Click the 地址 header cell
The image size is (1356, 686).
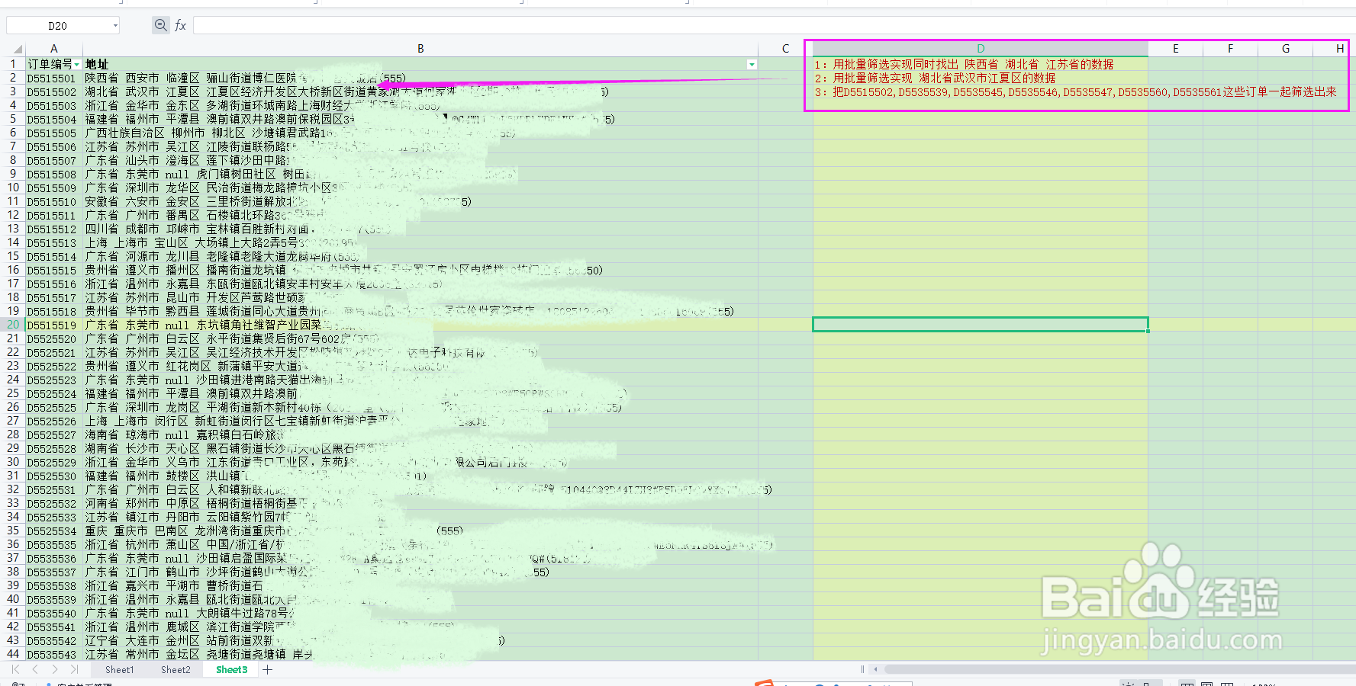(x=420, y=64)
